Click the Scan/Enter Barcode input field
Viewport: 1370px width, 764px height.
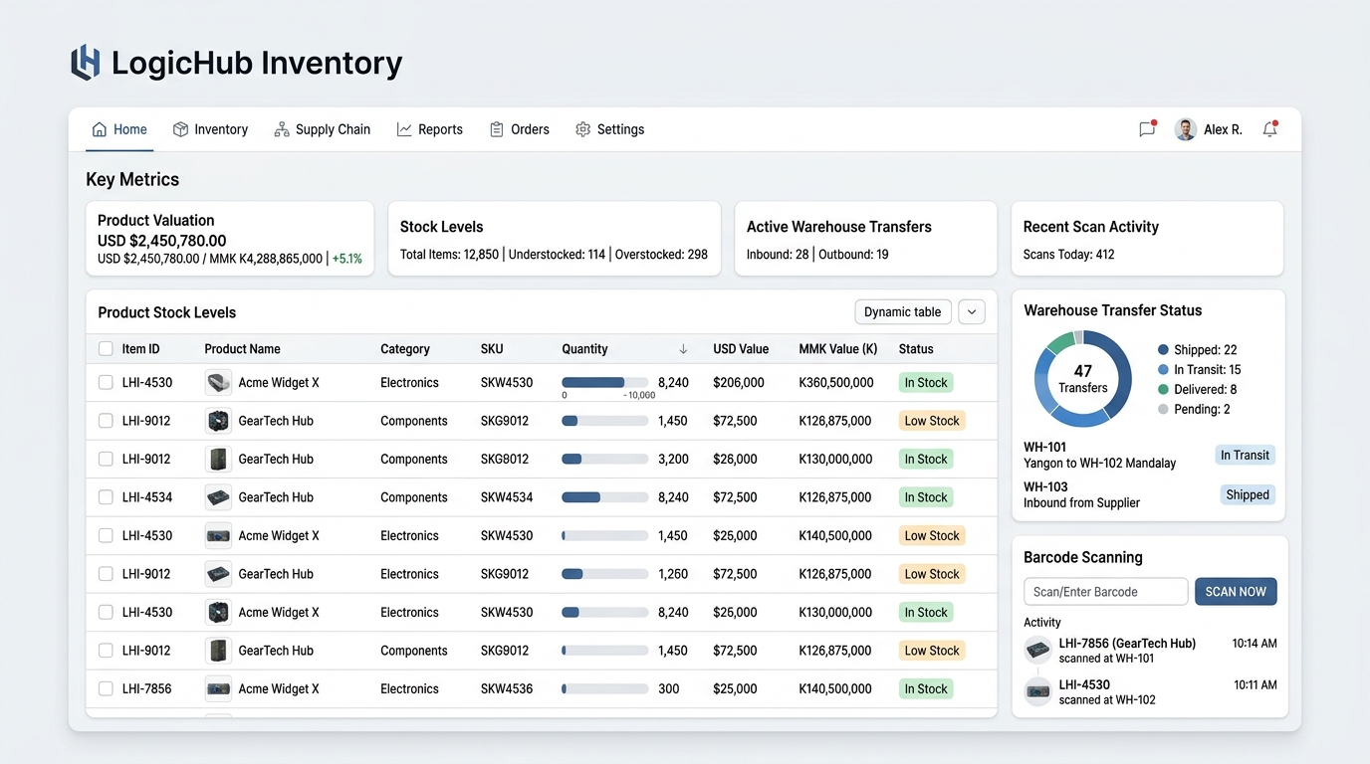click(x=1105, y=592)
